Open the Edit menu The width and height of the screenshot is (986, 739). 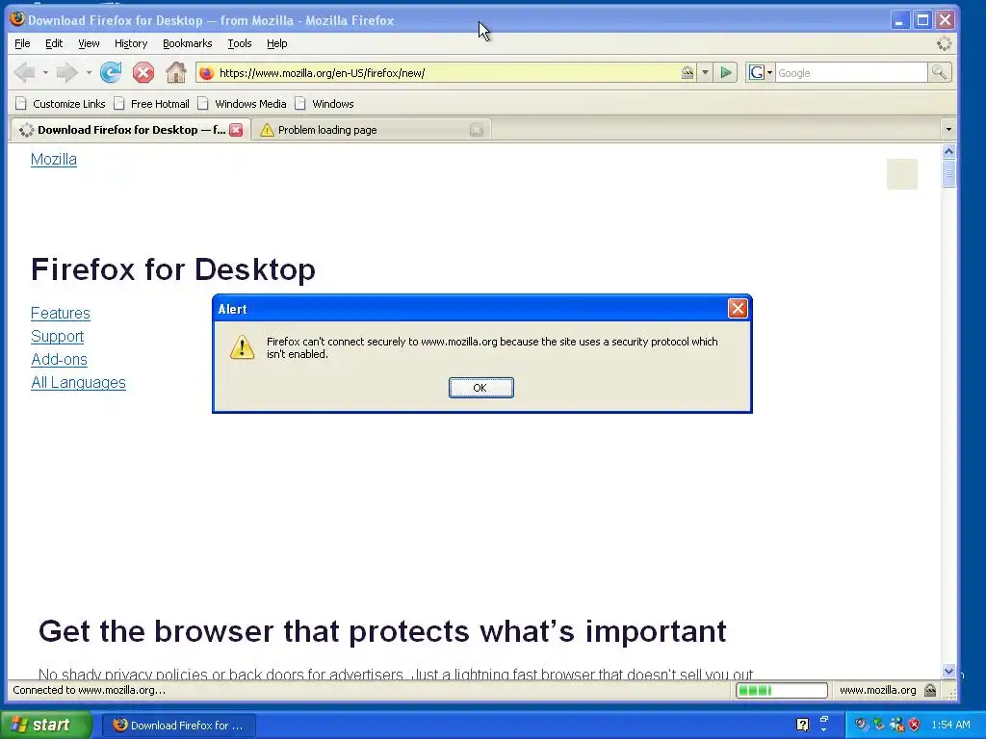tap(54, 43)
